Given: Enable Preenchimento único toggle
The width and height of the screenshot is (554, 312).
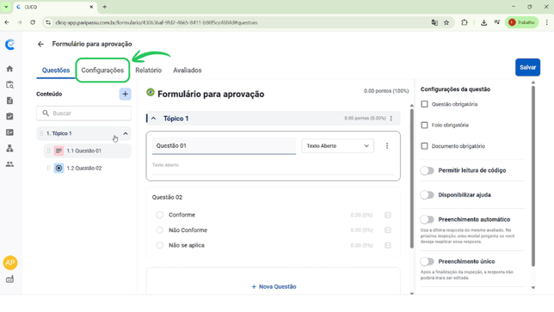Looking at the screenshot, I should pyautogui.click(x=428, y=261).
